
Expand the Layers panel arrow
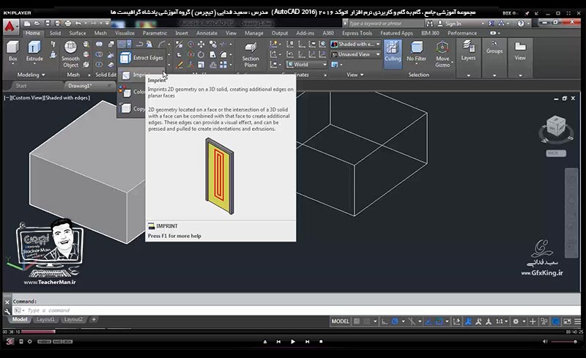click(x=468, y=75)
